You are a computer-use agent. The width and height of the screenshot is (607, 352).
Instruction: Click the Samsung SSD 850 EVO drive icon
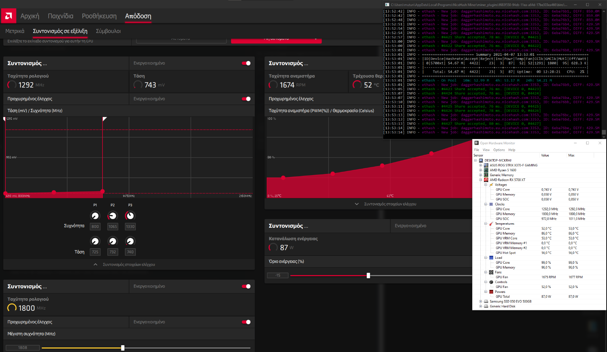point(486,302)
